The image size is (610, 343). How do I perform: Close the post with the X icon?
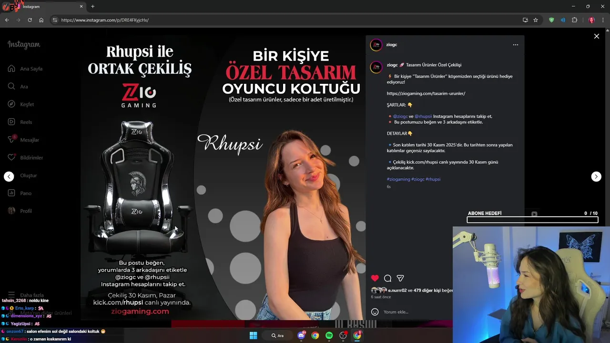pyautogui.click(x=596, y=36)
